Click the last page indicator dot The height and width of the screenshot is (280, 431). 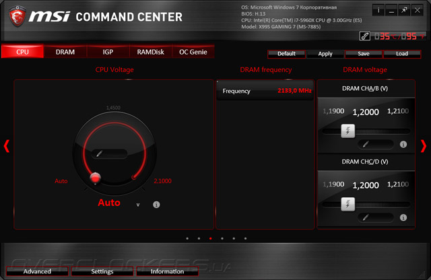(x=245, y=238)
